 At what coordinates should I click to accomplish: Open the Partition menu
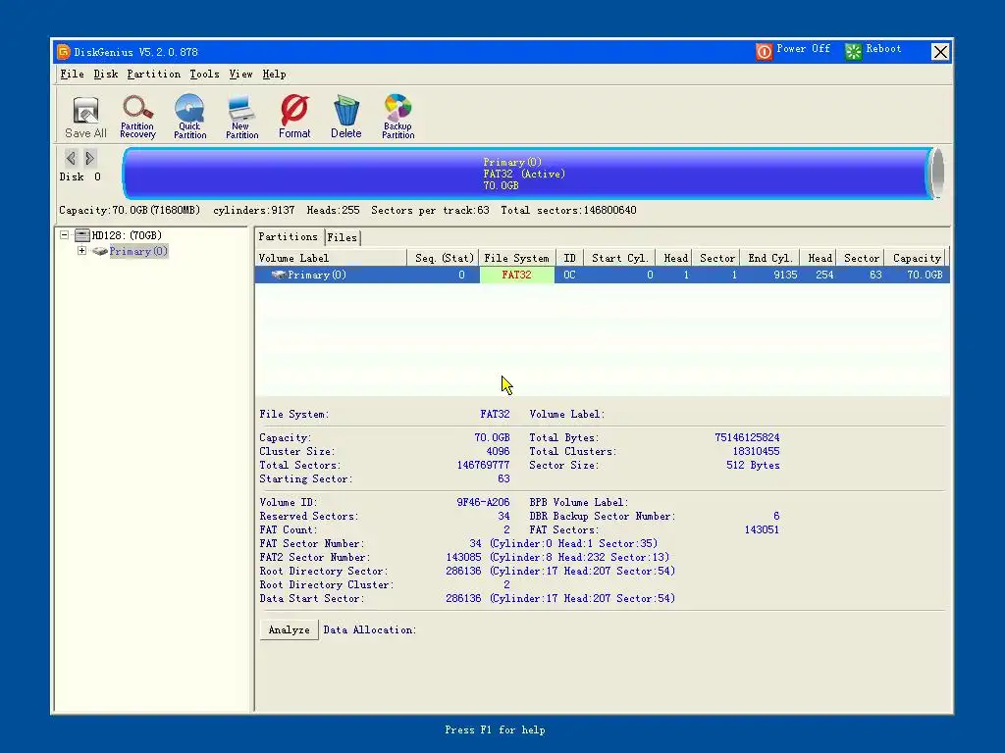tap(154, 75)
